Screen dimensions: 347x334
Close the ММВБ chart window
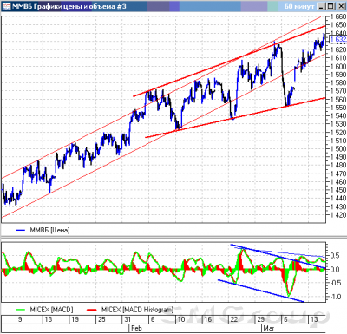tap(340, 6)
